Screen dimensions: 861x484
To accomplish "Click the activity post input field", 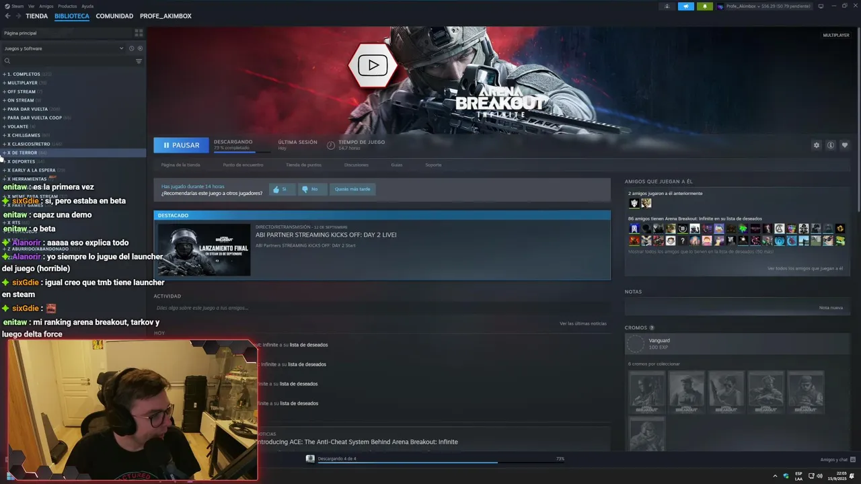I will 381,308.
